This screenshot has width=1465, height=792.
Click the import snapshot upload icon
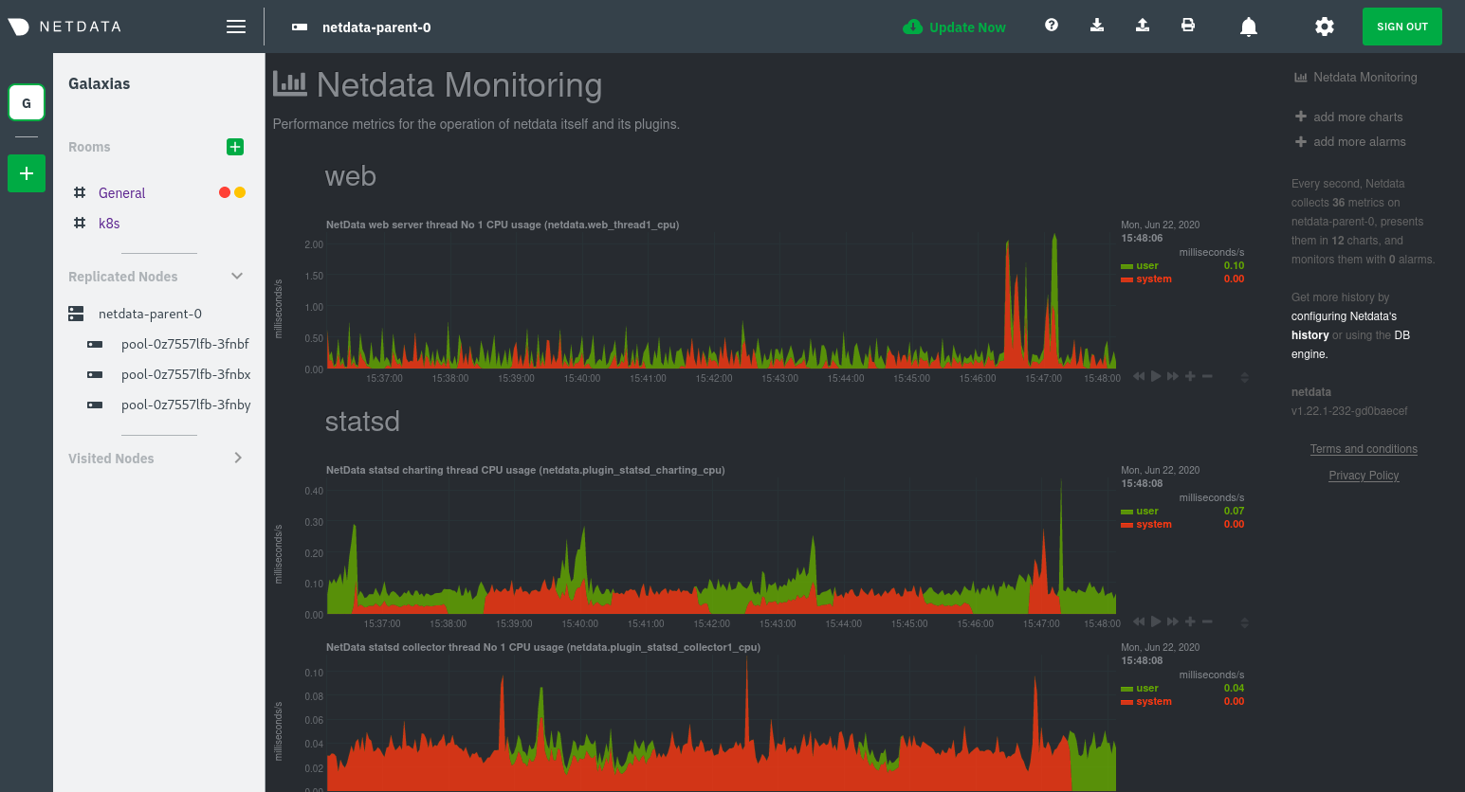(1143, 26)
